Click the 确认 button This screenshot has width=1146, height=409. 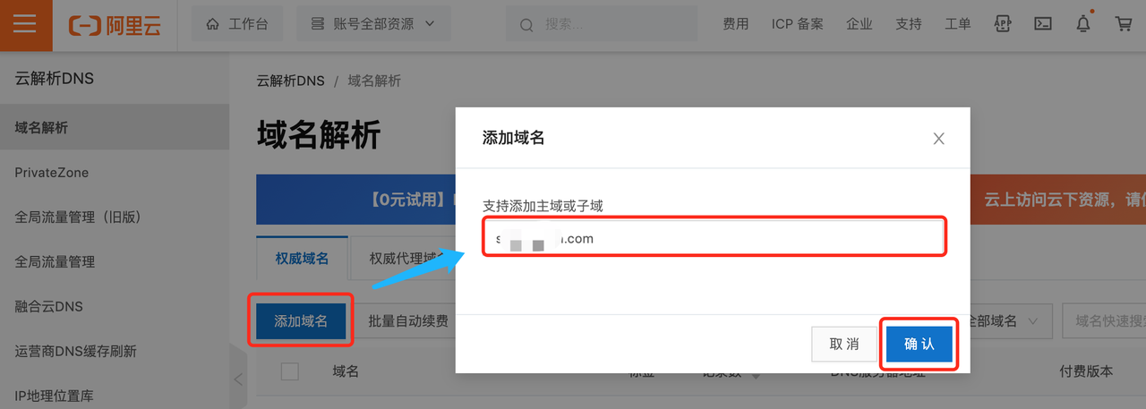919,345
